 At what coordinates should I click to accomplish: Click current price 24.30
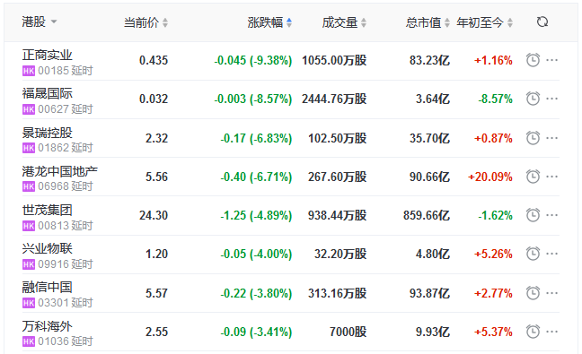154,215
